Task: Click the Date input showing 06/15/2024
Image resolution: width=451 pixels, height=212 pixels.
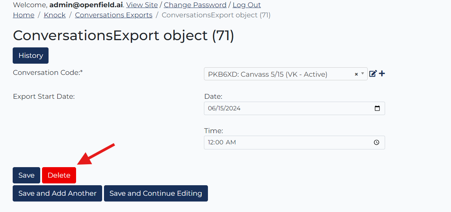Action: click(x=295, y=108)
